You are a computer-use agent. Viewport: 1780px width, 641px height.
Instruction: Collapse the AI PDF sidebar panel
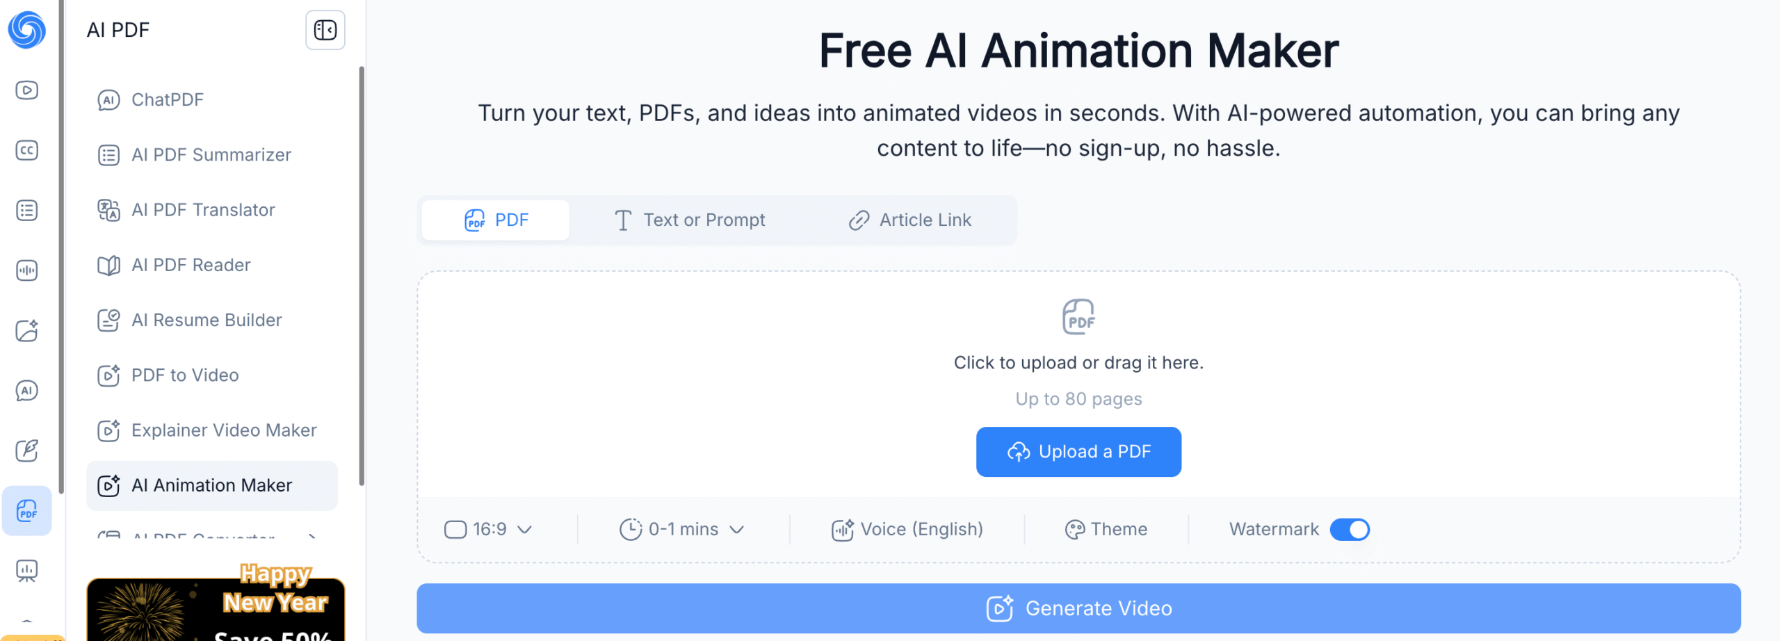325,30
